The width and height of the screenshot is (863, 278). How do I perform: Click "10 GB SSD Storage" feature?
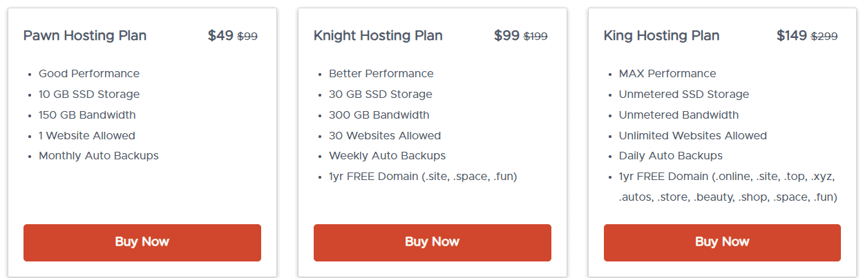pyautogui.click(x=89, y=95)
